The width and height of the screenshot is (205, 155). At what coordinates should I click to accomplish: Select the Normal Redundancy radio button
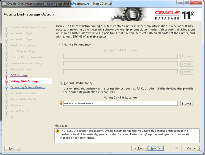pyautogui.click(x=61, y=45)
